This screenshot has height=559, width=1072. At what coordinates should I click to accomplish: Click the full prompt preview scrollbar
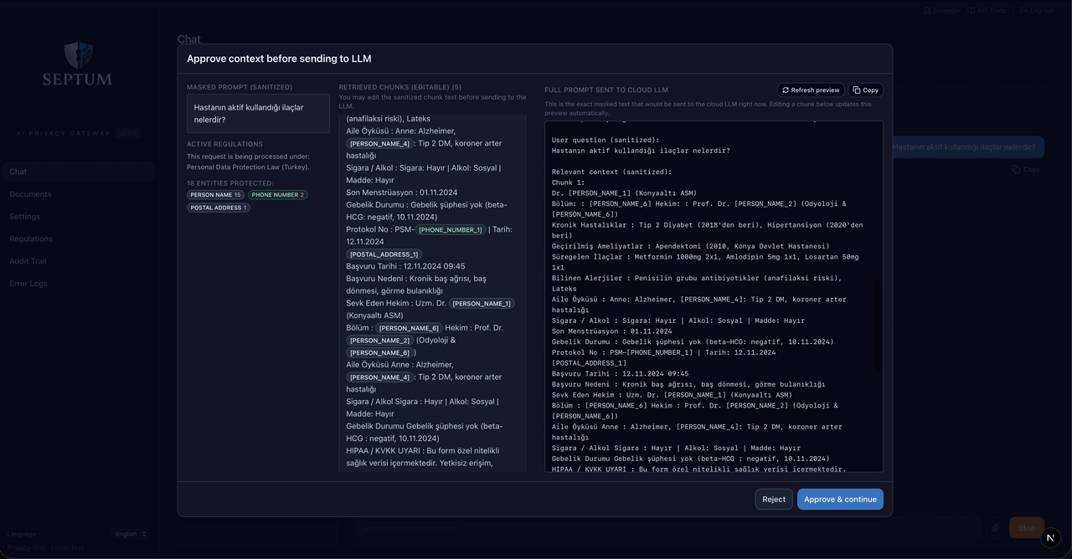coord(879,326)
